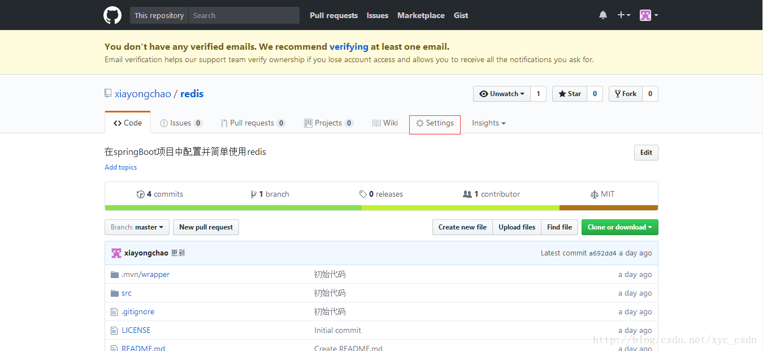Open the xiayongchao owner link

point(143,94)
